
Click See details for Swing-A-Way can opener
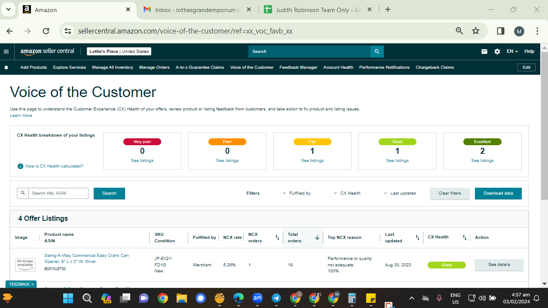point(499,265)
